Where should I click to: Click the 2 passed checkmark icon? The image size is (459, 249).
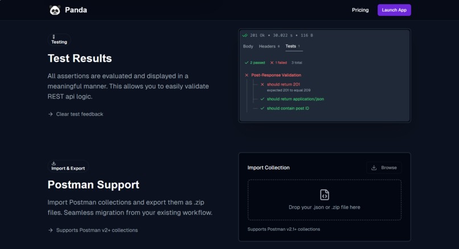point(247,63)
